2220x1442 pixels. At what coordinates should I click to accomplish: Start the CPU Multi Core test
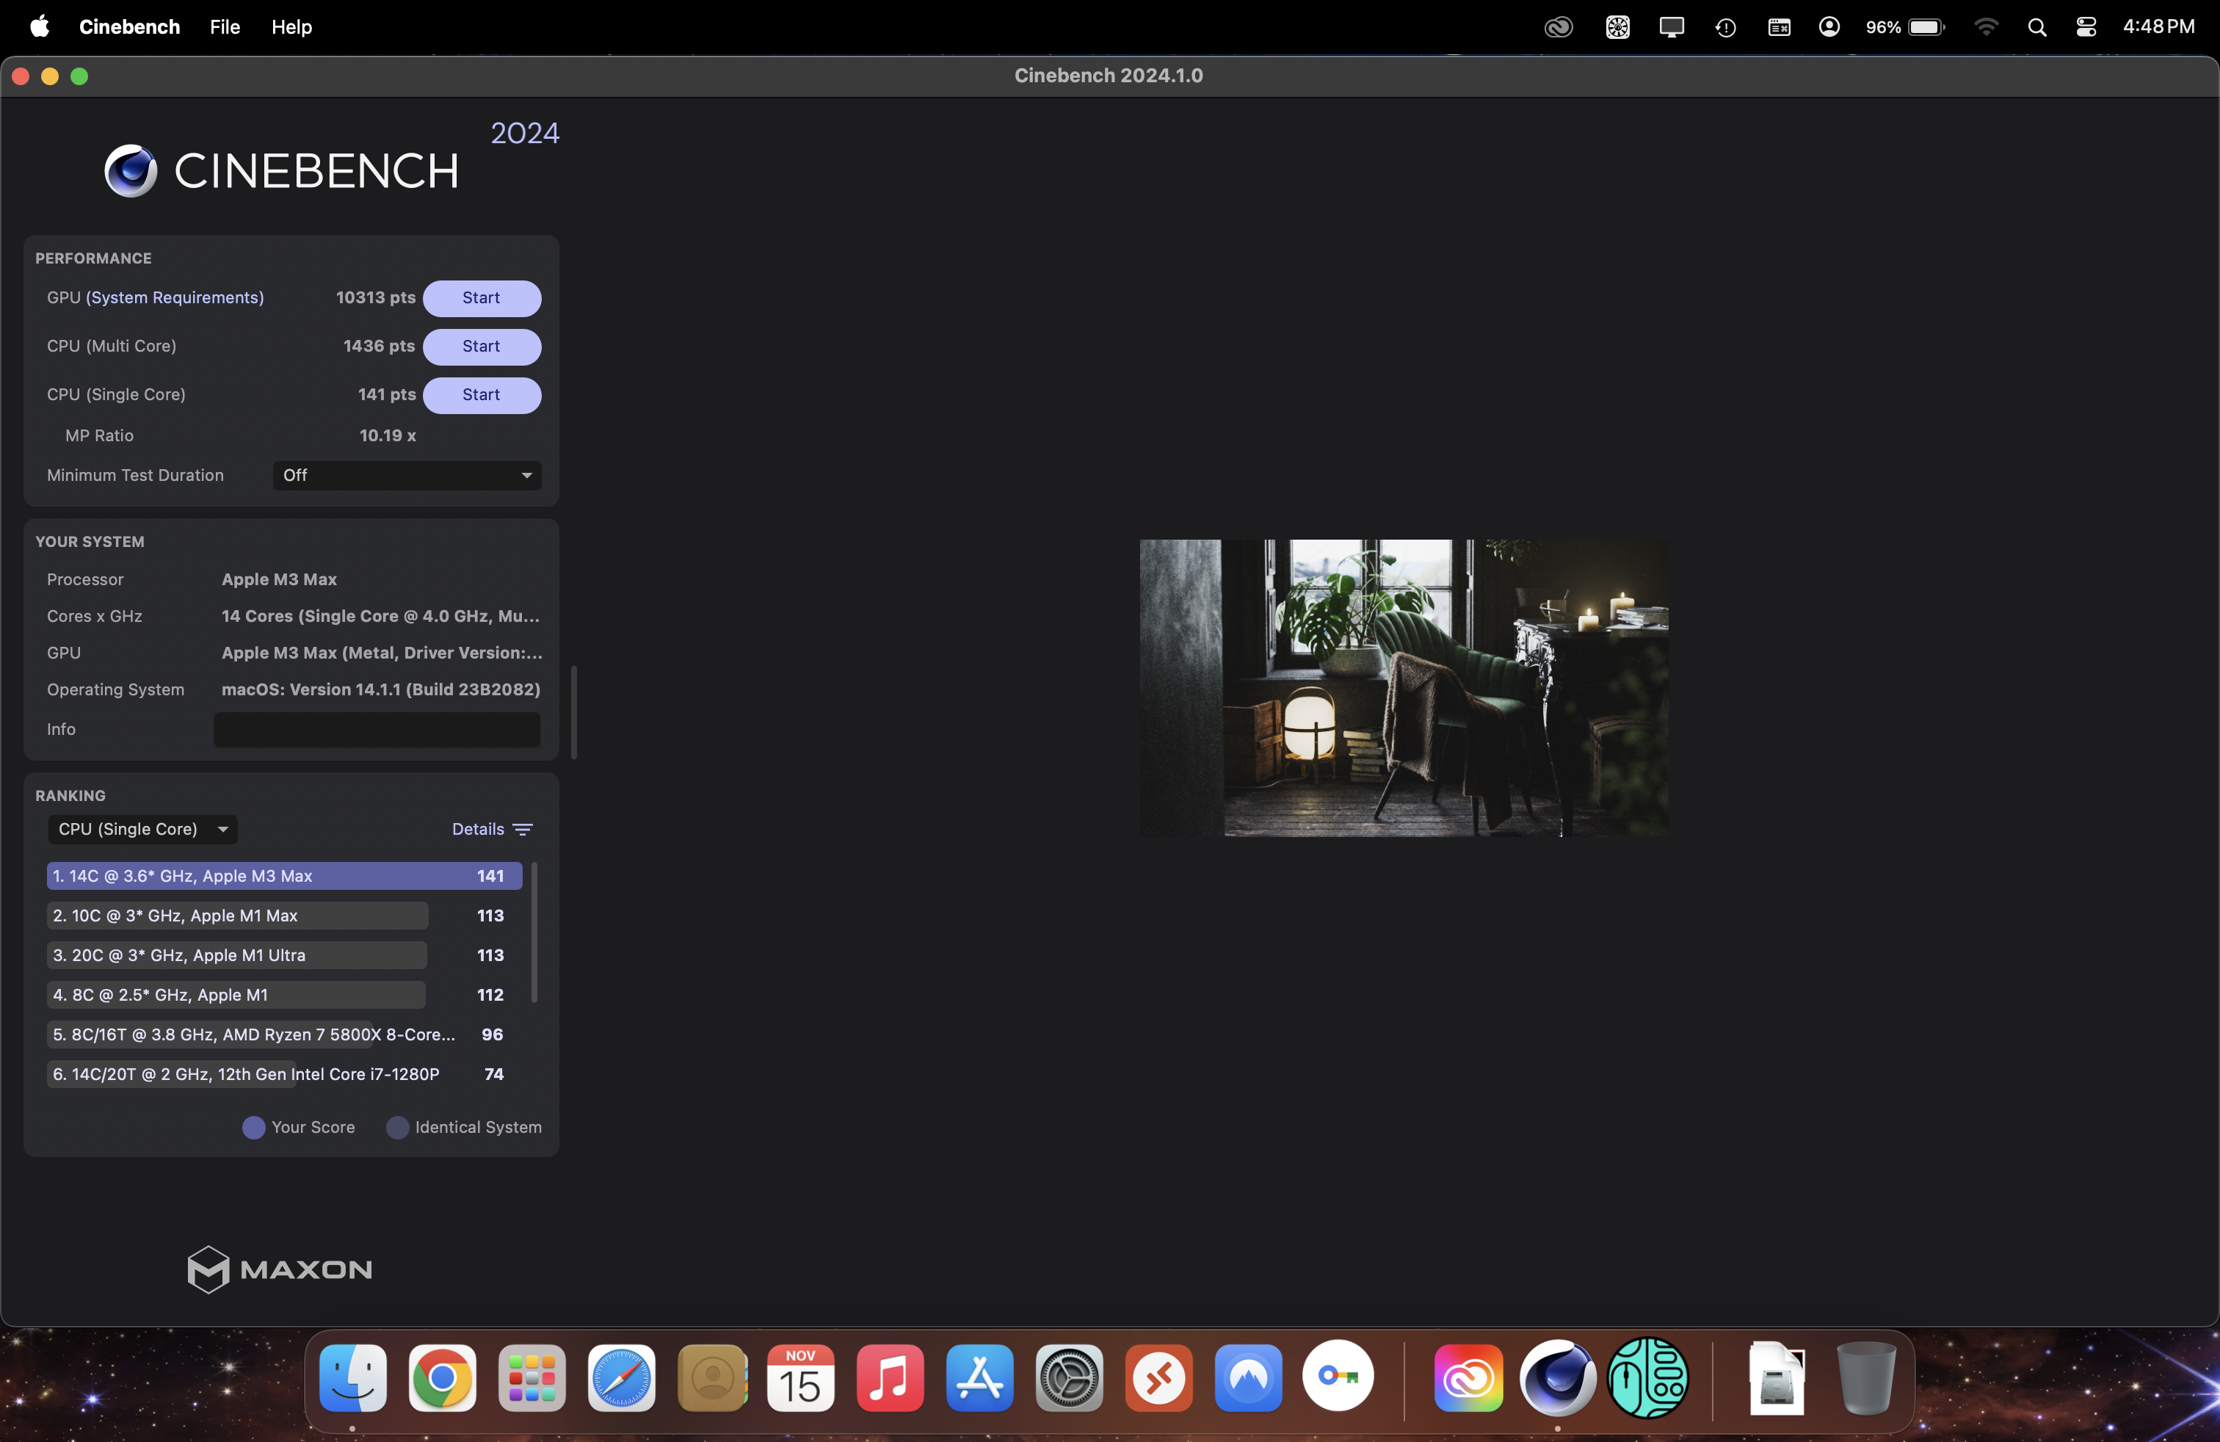point(481,345)
